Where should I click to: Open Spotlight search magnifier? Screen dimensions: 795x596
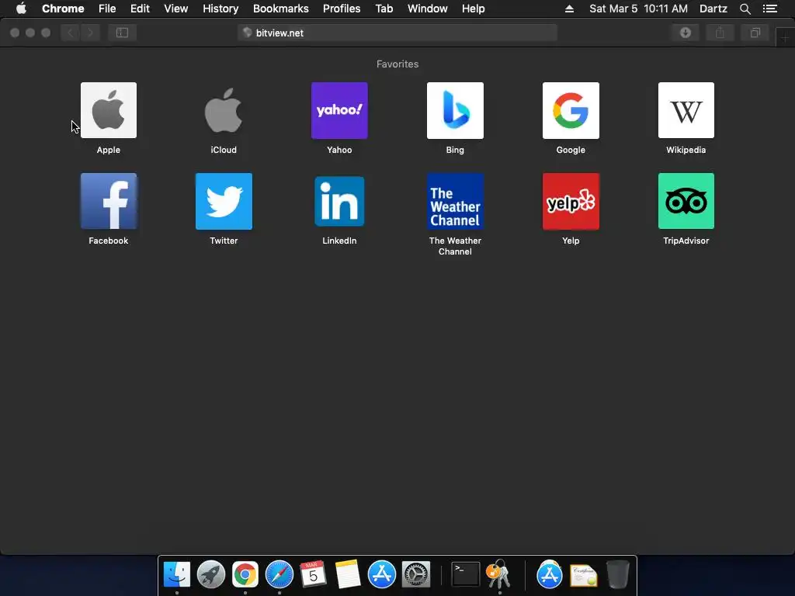tap(745, 9)
